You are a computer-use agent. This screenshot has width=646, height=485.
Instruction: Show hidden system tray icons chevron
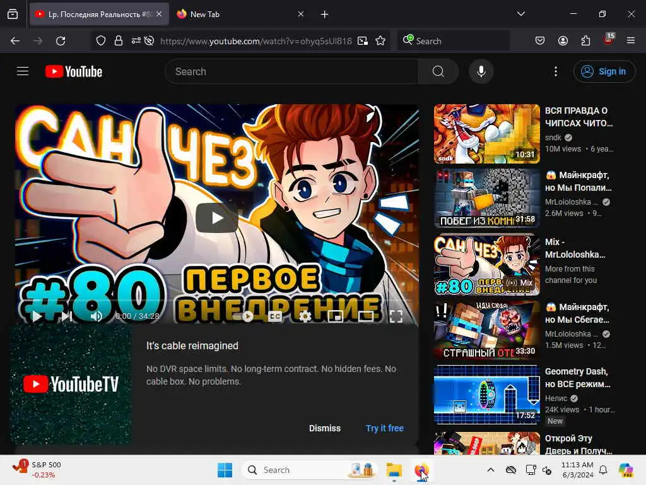pos(491,470)
